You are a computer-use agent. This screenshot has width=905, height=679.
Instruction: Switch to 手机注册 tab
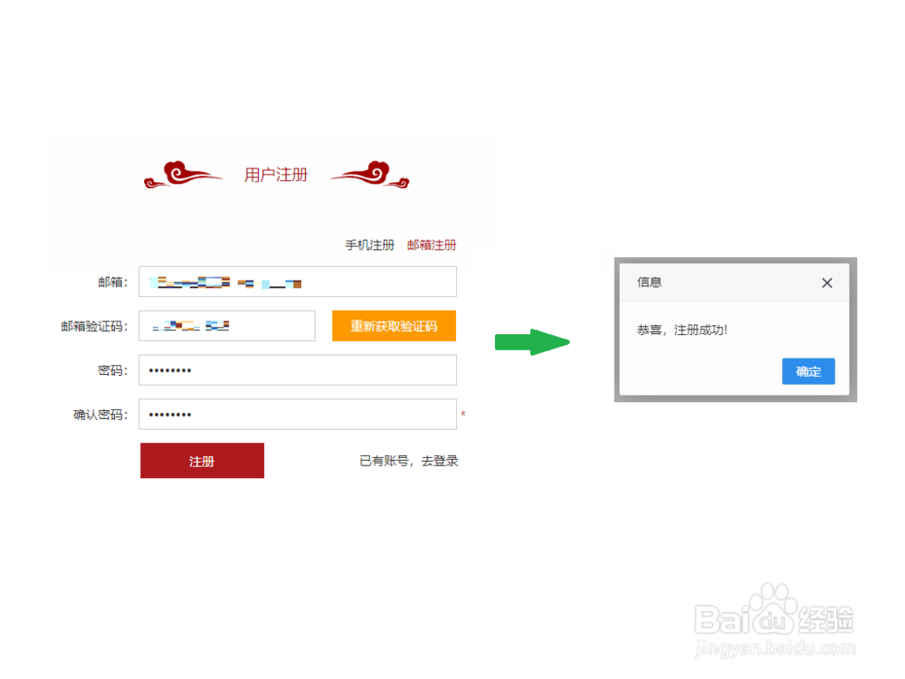tap(369, 244)
